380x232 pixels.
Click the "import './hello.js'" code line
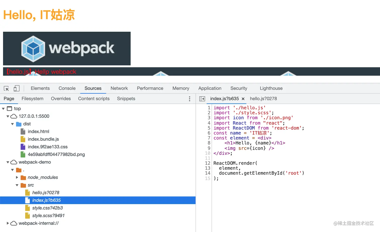(240, 108)
